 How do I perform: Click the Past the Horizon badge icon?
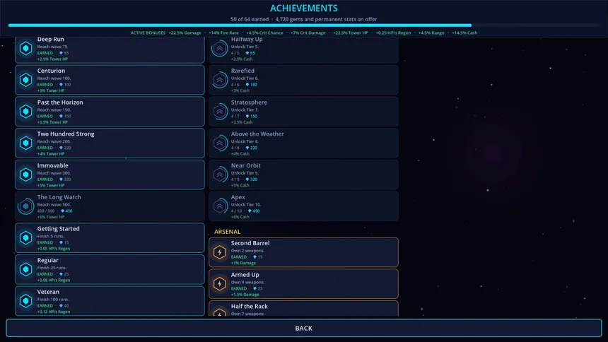[26, 112]
